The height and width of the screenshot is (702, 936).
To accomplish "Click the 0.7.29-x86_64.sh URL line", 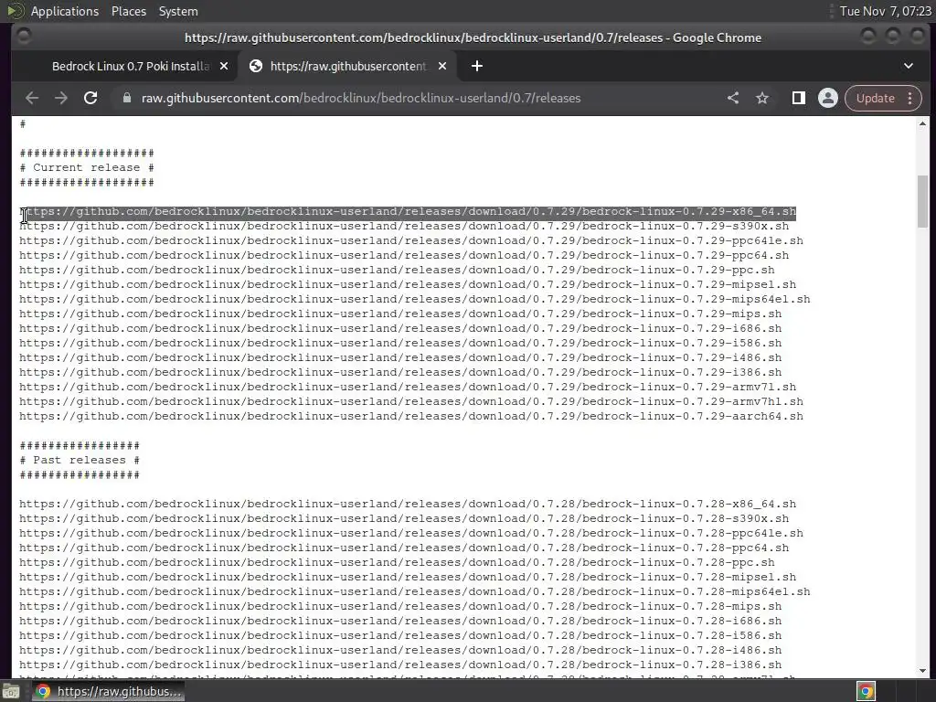I will pos(408,211).
